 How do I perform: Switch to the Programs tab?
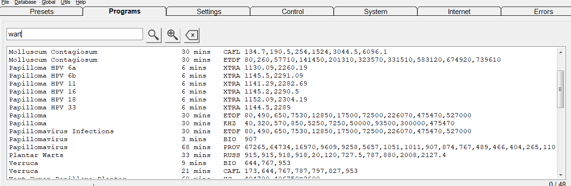125,11
